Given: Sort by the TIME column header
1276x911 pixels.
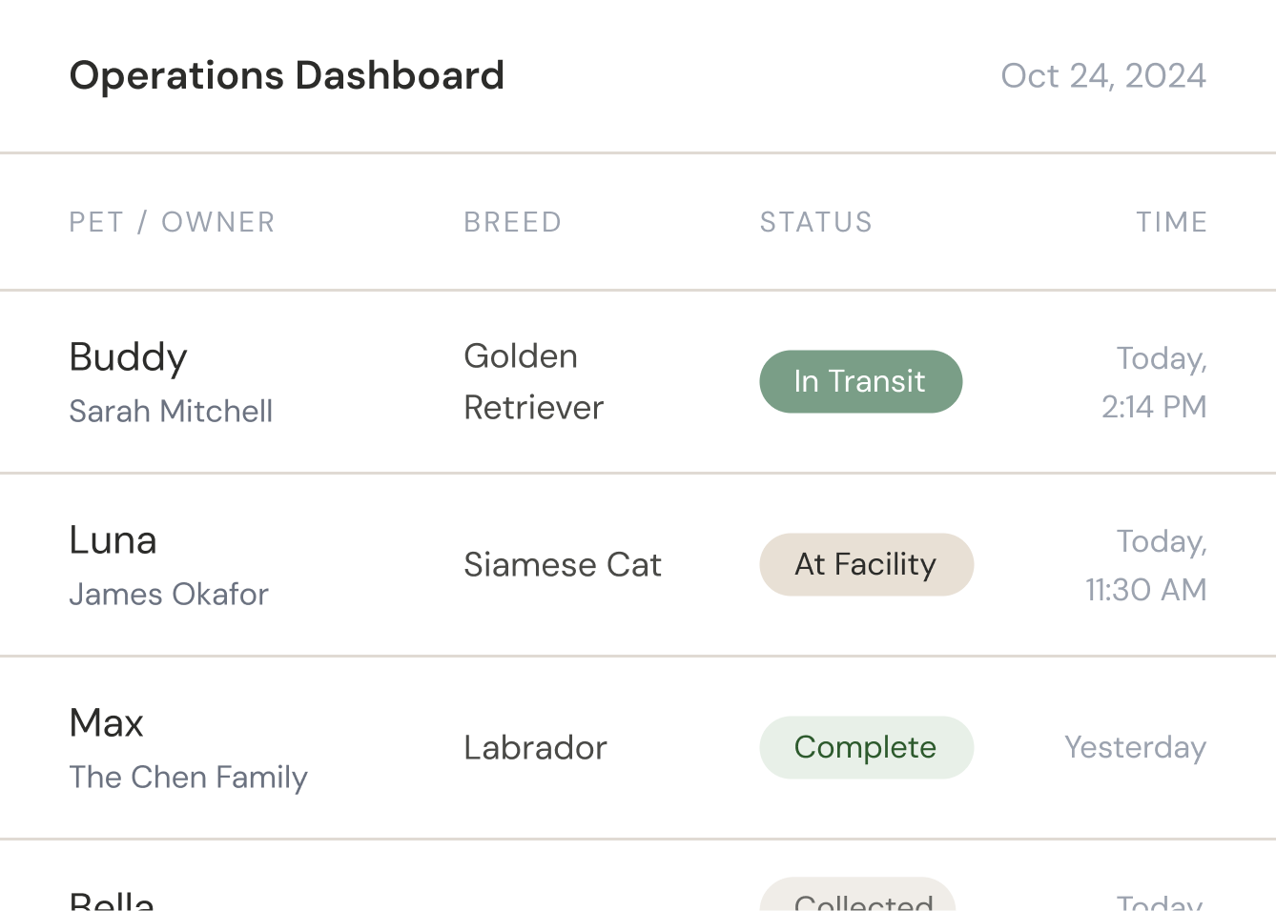Looking at the screenshot, I should (x=1171, y=222).
